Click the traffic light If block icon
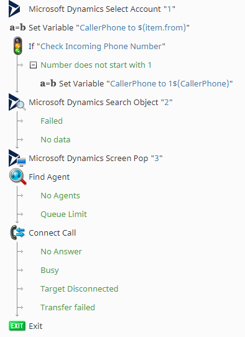The height and width of the screenshot is (337, 245). pyautogui.click(x=17, y=46)
